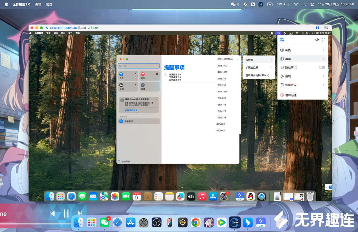
Task: Click the help icon beside 隐私屏
Action: pyautogui.click(x=296, y=68)
